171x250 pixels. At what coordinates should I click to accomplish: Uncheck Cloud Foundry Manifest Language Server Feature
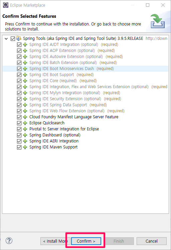pyautogui.click(x=19, y=117)
